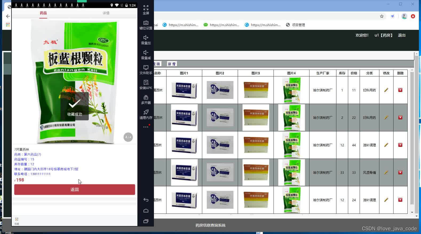Click the edit pencil in the price 24 row

(x=386, y=200)
